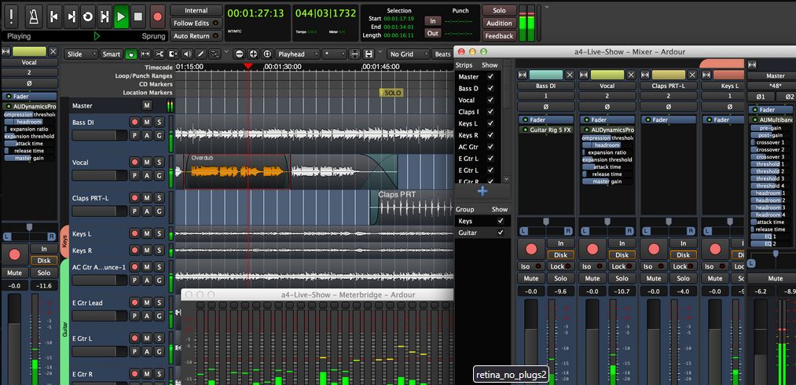Click global Solo button in transport bar
Image resolution: width=796 pixels, height=385 pixels.
pyautogui.click(x=499, y=11)
